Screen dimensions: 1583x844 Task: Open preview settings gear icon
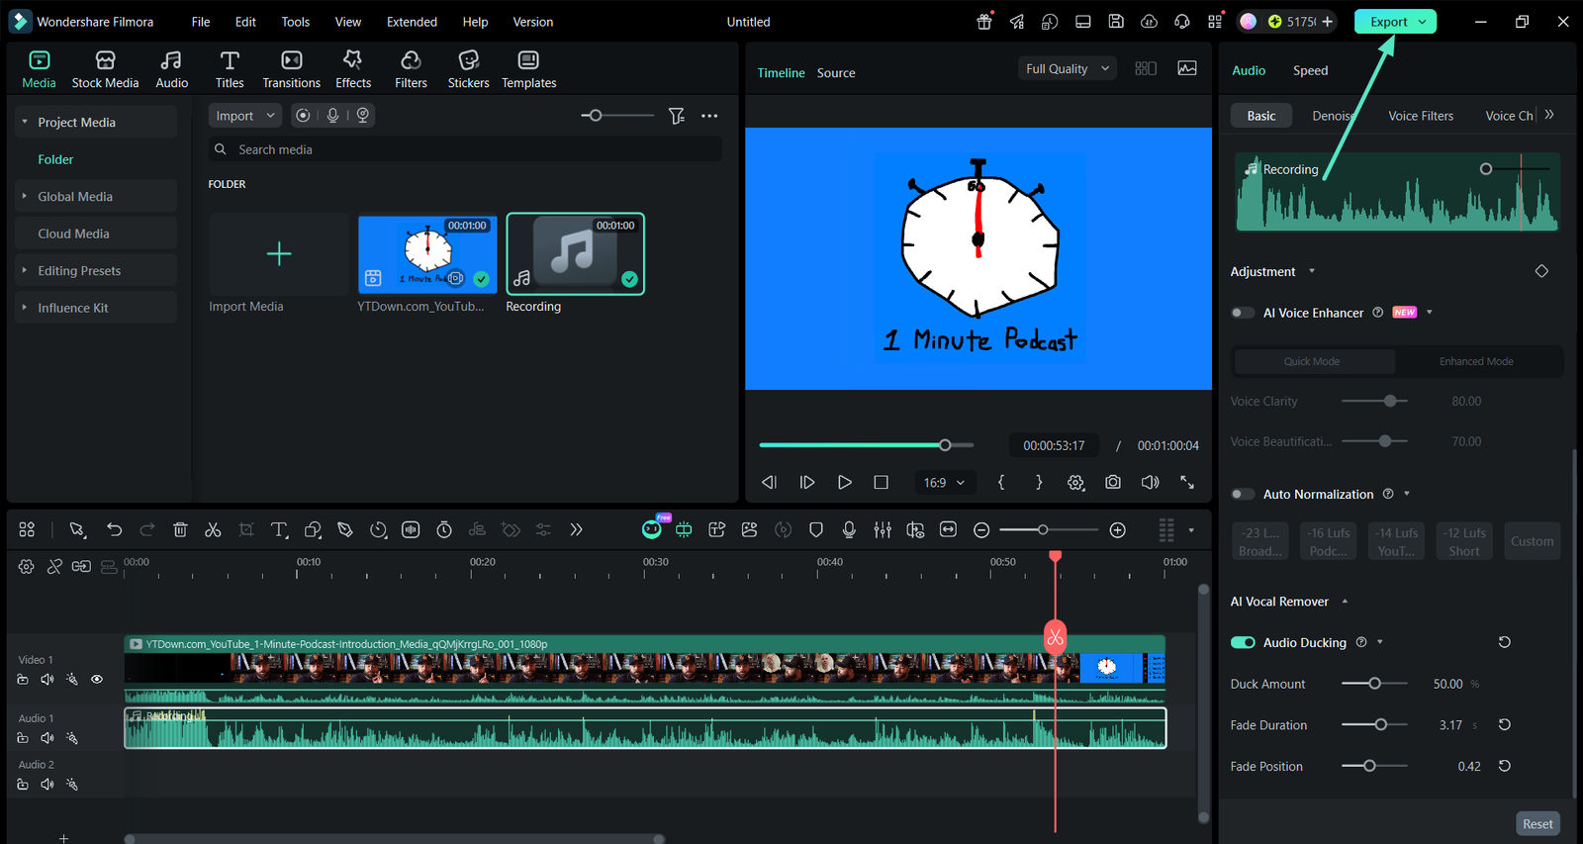(1075, 482)
